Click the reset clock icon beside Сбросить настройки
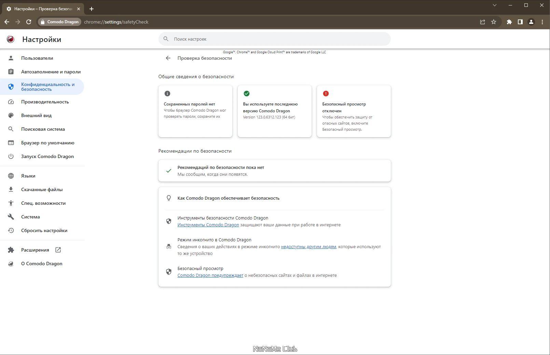Viewport: 550px width, 355px height. (x=11, y=230)
